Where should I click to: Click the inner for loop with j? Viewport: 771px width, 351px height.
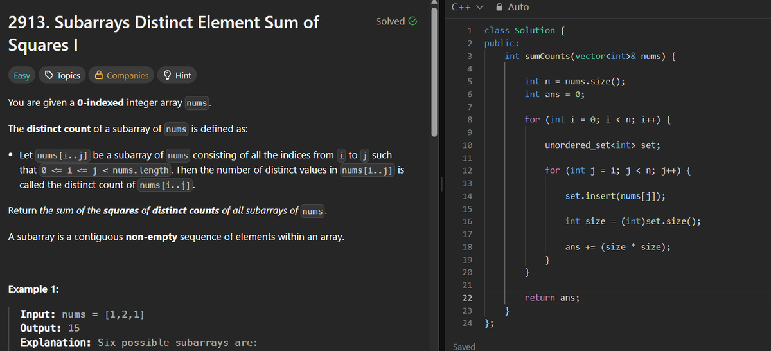pos(619,170)
